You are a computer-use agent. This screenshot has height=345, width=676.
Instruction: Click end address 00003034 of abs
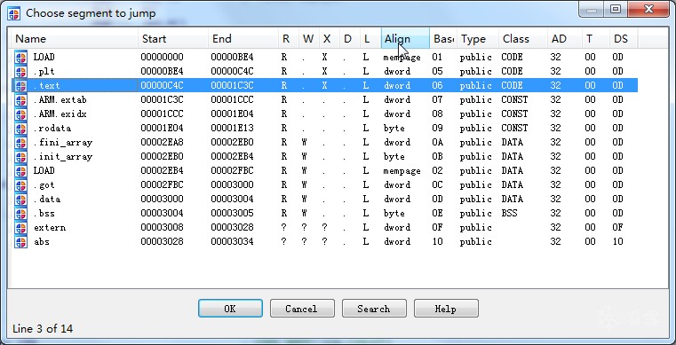(232, 242)
